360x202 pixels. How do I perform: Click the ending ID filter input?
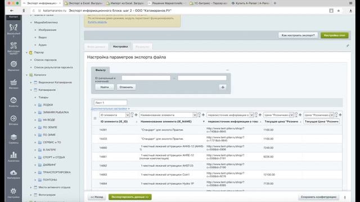(x=202, y=78)
